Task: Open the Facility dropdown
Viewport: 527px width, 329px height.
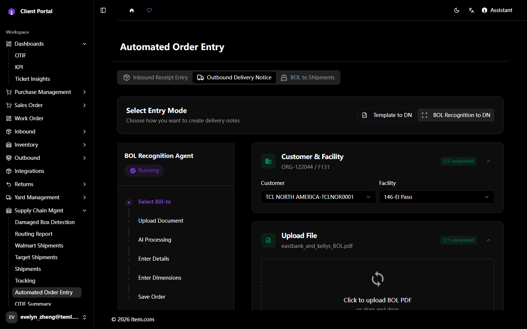Action: 437,197
